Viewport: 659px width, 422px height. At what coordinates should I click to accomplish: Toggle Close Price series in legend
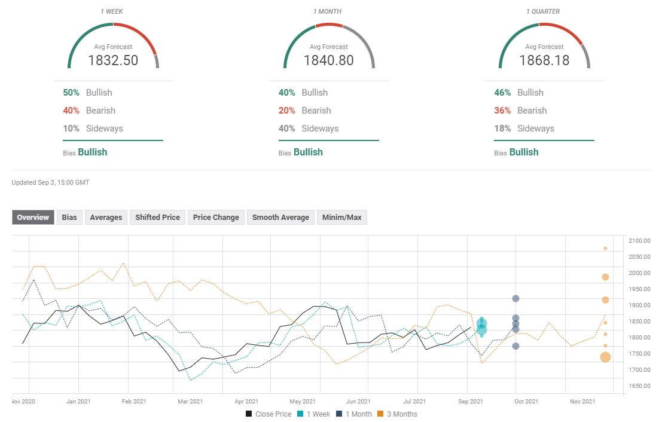coord(269,414)
